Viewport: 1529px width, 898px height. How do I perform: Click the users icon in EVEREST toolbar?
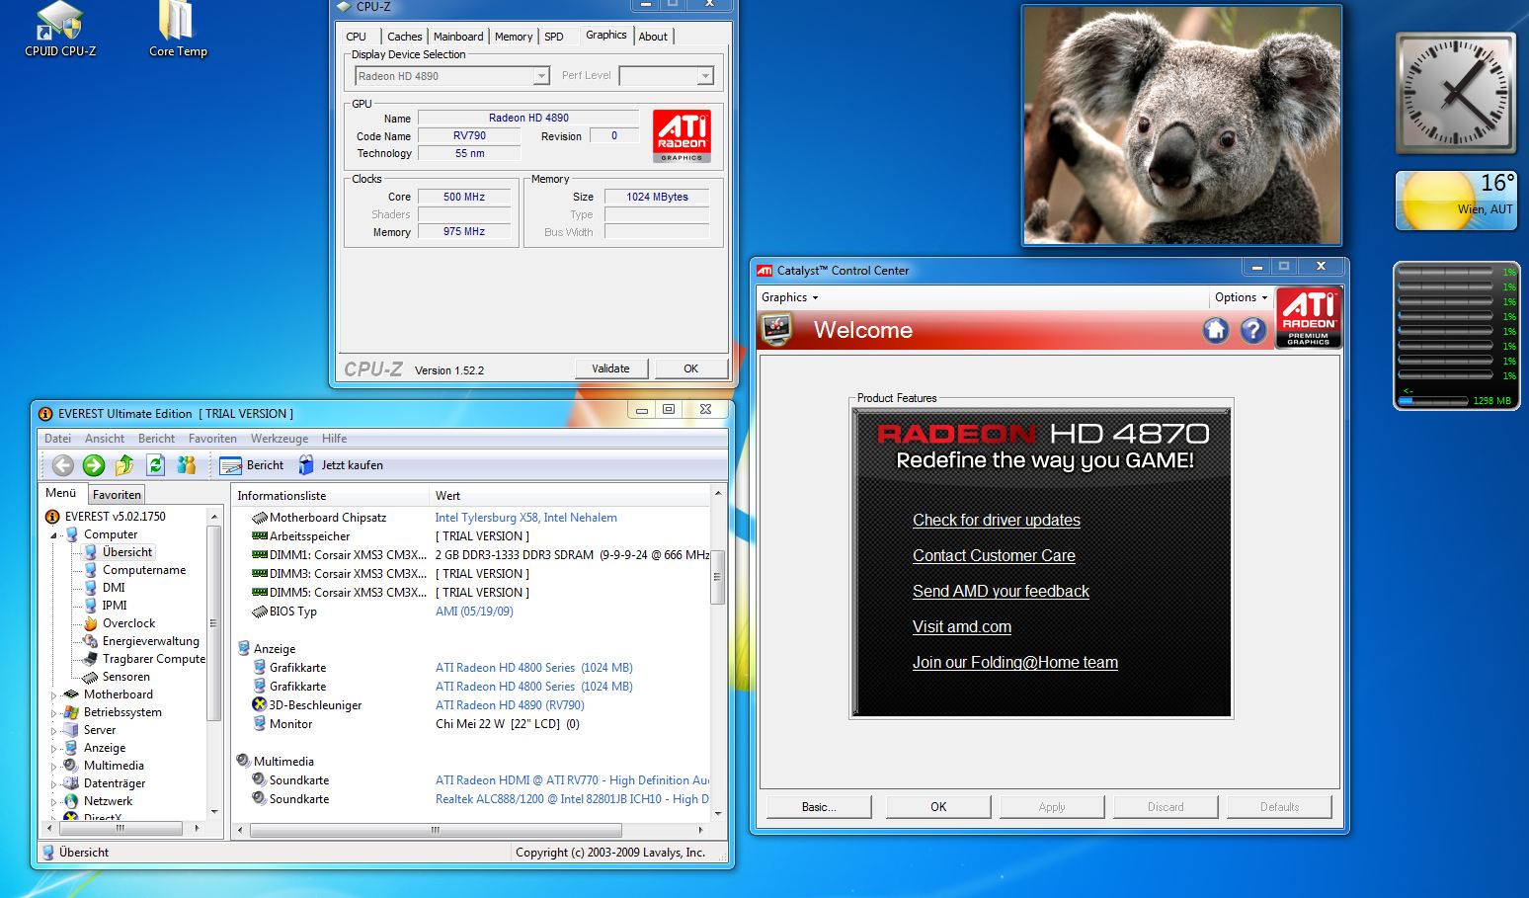pos(186,465)
